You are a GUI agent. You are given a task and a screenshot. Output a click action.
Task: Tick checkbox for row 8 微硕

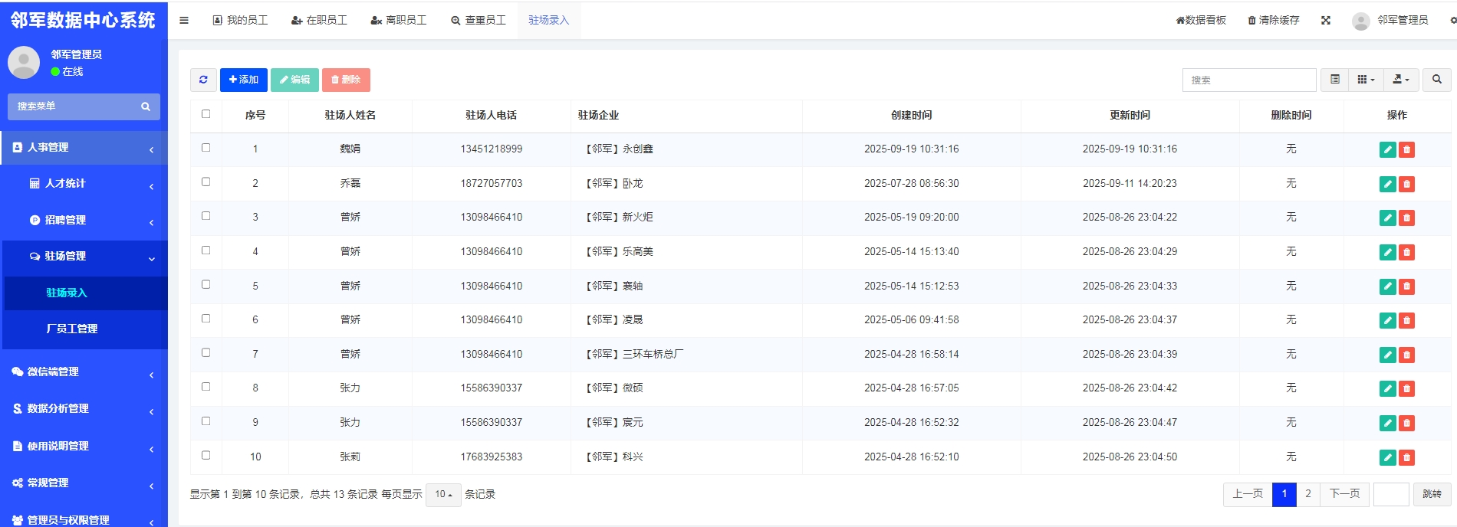coord(206,387)
